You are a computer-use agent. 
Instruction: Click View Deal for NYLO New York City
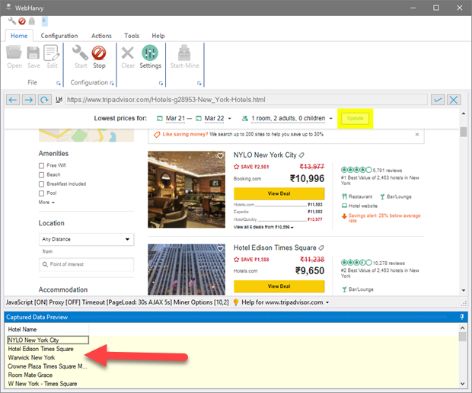(279, 193)
